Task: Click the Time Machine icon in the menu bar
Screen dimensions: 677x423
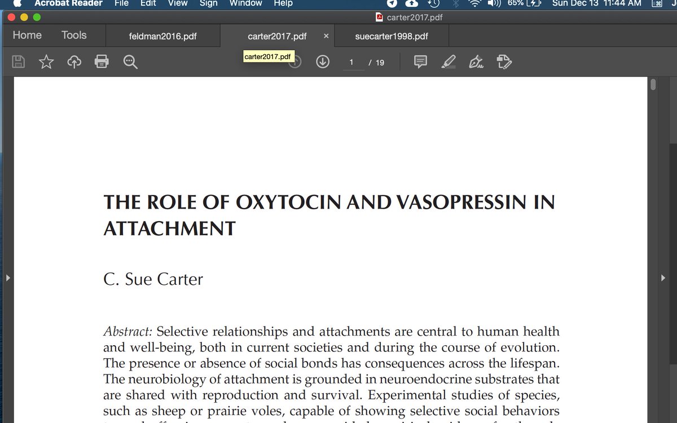Action: point(433,3)
